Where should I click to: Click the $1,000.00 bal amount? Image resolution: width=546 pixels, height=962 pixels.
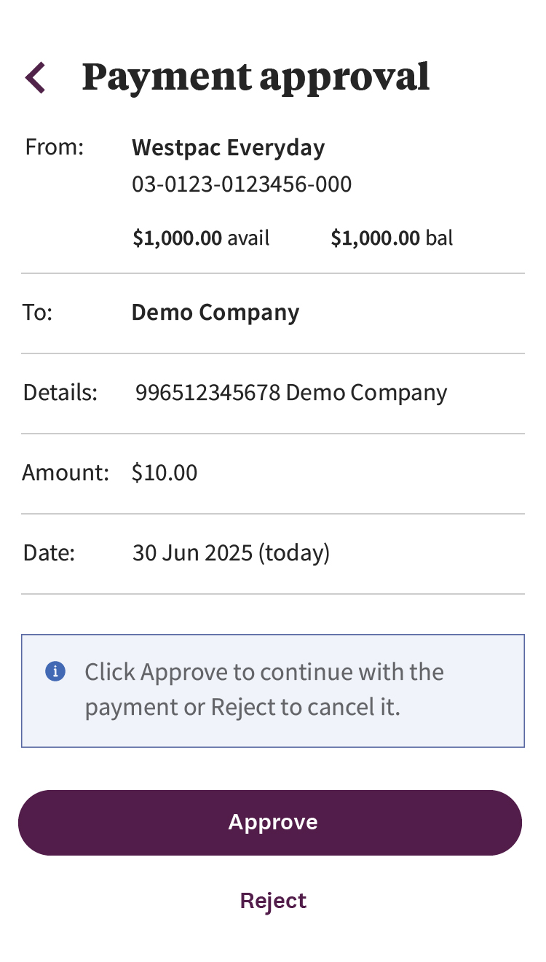tap(392, 238)
